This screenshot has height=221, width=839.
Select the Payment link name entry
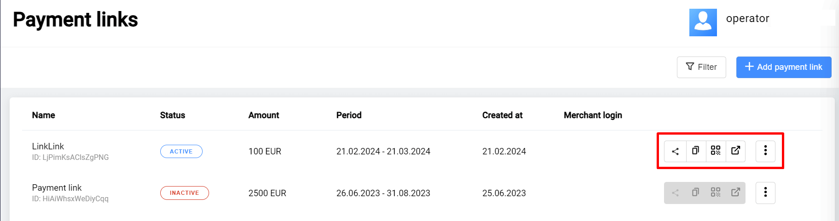tap(57, 187)
